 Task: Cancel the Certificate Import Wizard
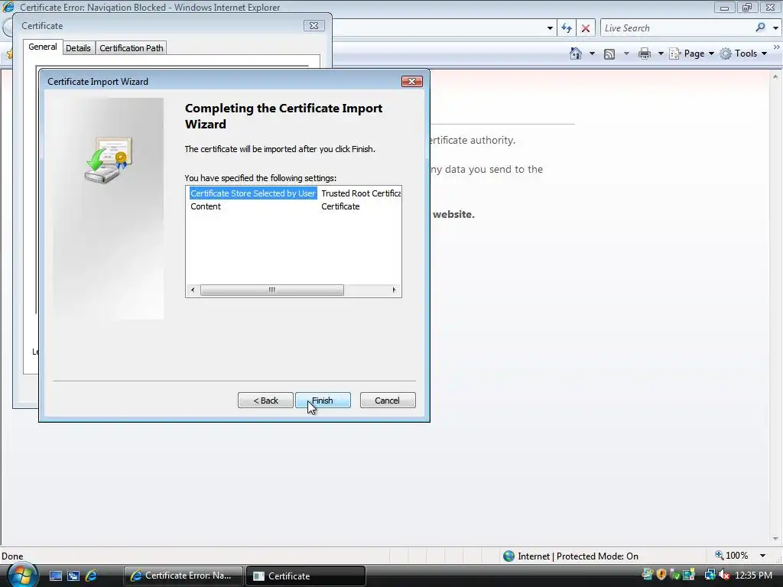pos(388,401)
